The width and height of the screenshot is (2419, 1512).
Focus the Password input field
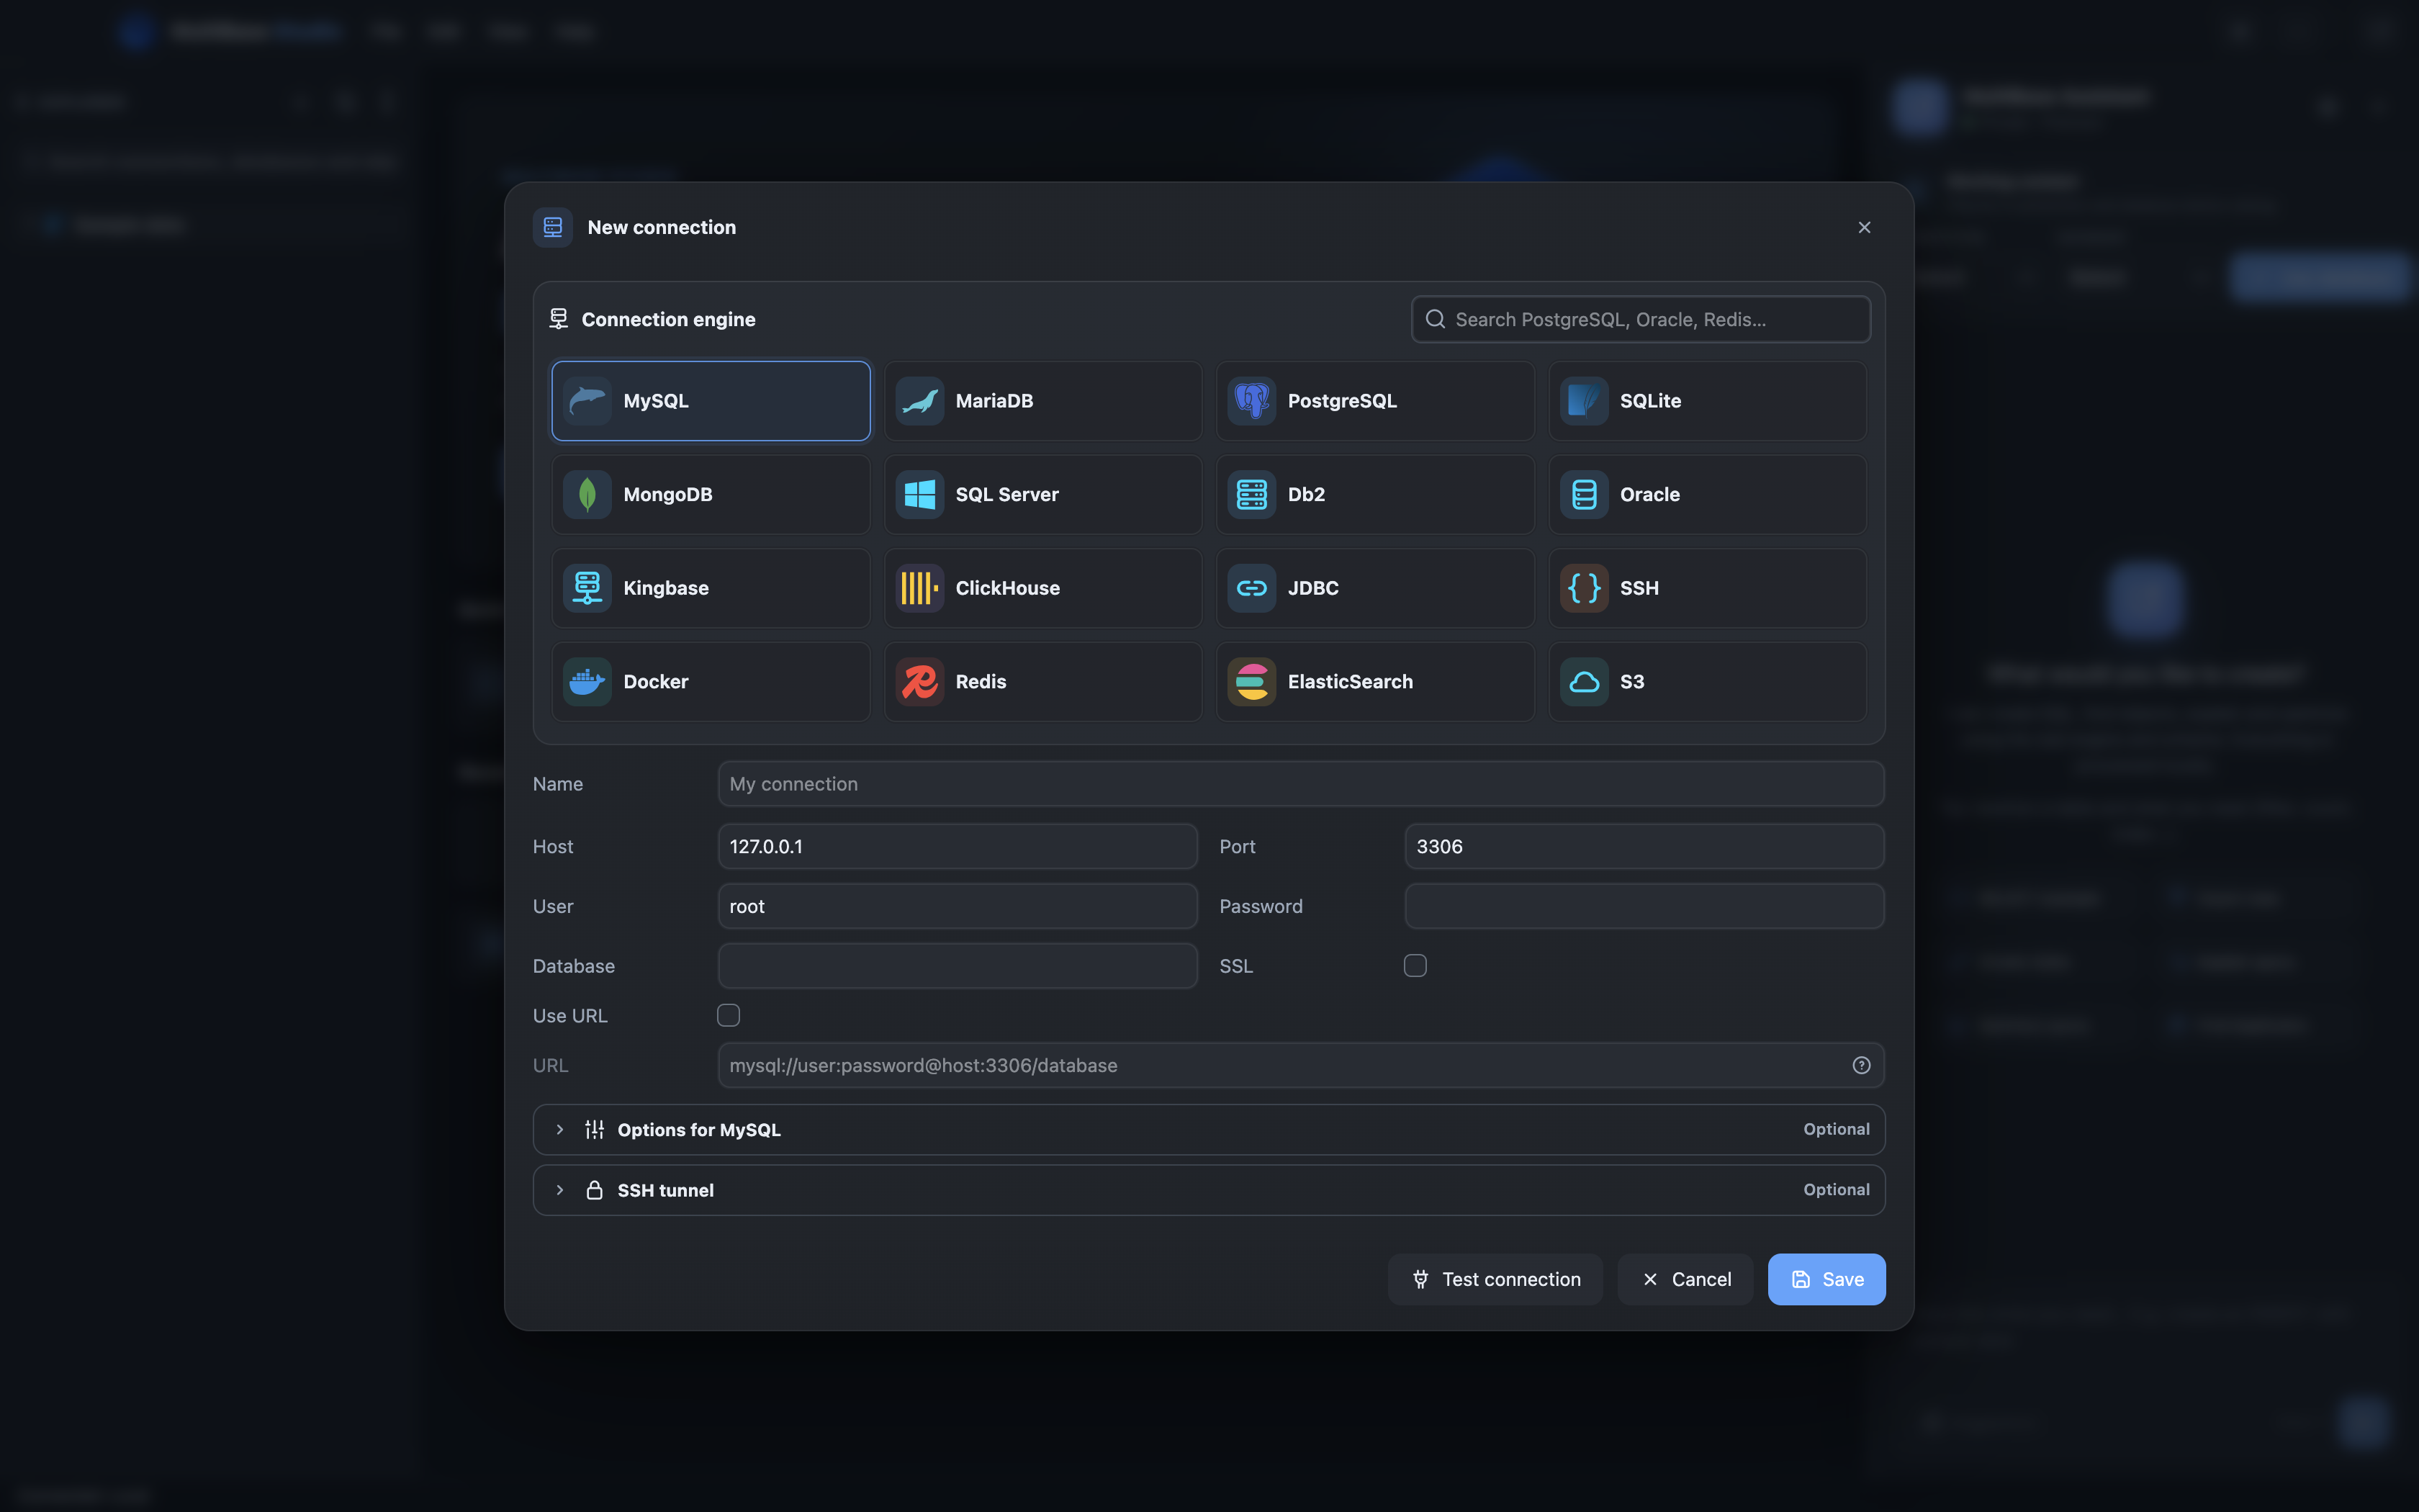point(1644,906)
